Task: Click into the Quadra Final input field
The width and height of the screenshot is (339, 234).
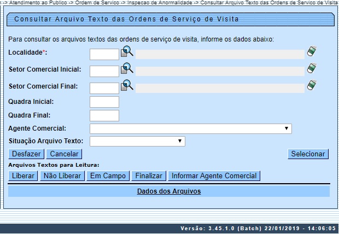Action: (x=104, y=115)
